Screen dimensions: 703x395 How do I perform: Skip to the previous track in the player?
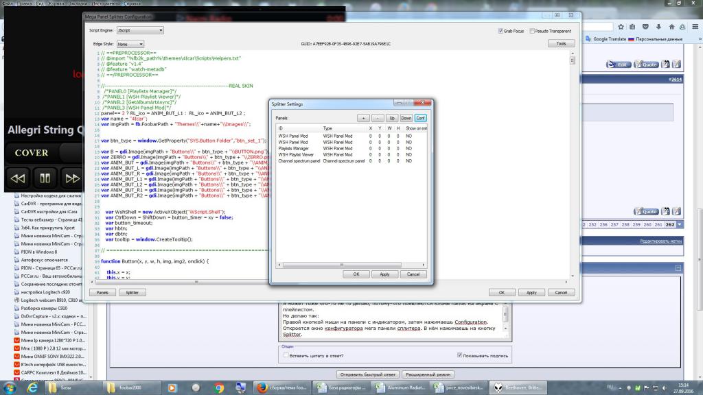(19, 179)
